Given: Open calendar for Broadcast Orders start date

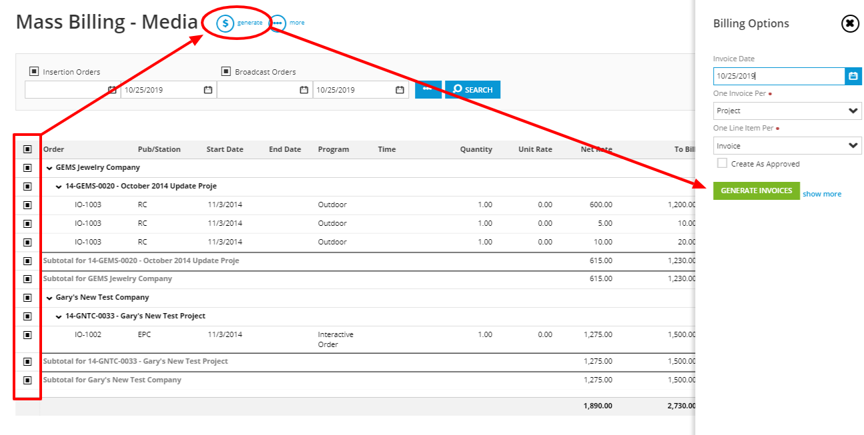Looking at the screenshot, I should coord(304,90).
